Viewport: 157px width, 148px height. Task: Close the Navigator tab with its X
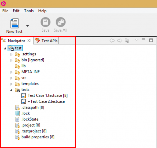29,41
